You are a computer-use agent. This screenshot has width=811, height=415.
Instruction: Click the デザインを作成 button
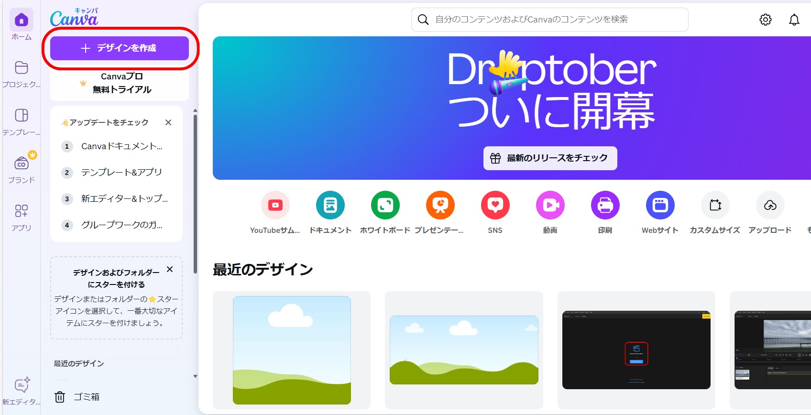(120, 48)
